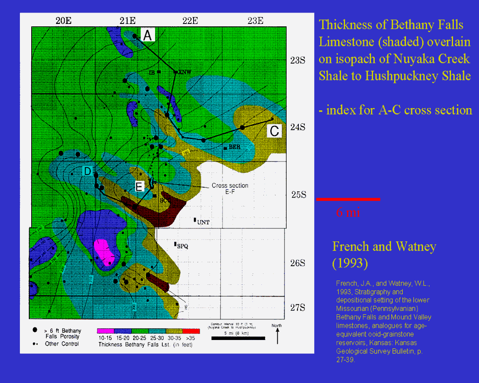Click the red 6 mi scale bar

(348, 199)
